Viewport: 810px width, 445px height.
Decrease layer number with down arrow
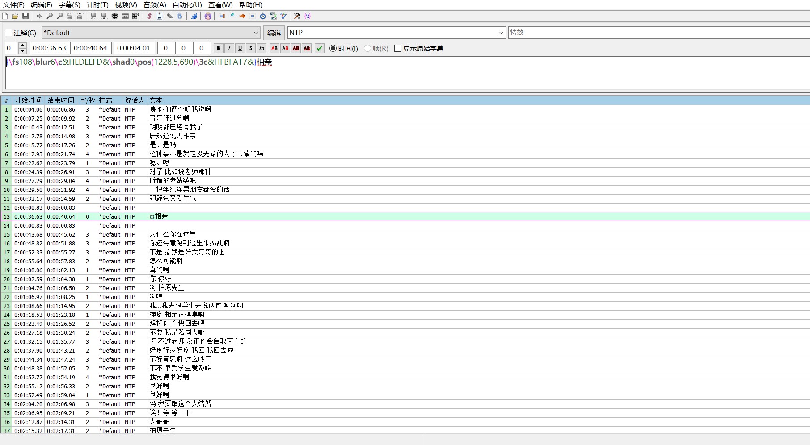point(23,51)
